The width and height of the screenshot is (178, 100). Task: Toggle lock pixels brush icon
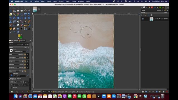(x=146, y=15)
